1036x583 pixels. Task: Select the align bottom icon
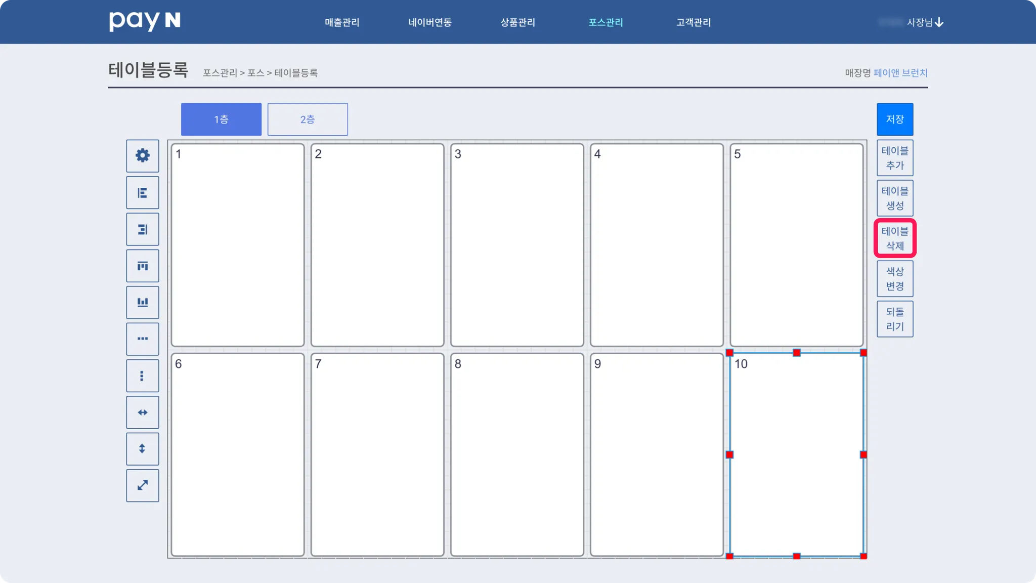143,303
